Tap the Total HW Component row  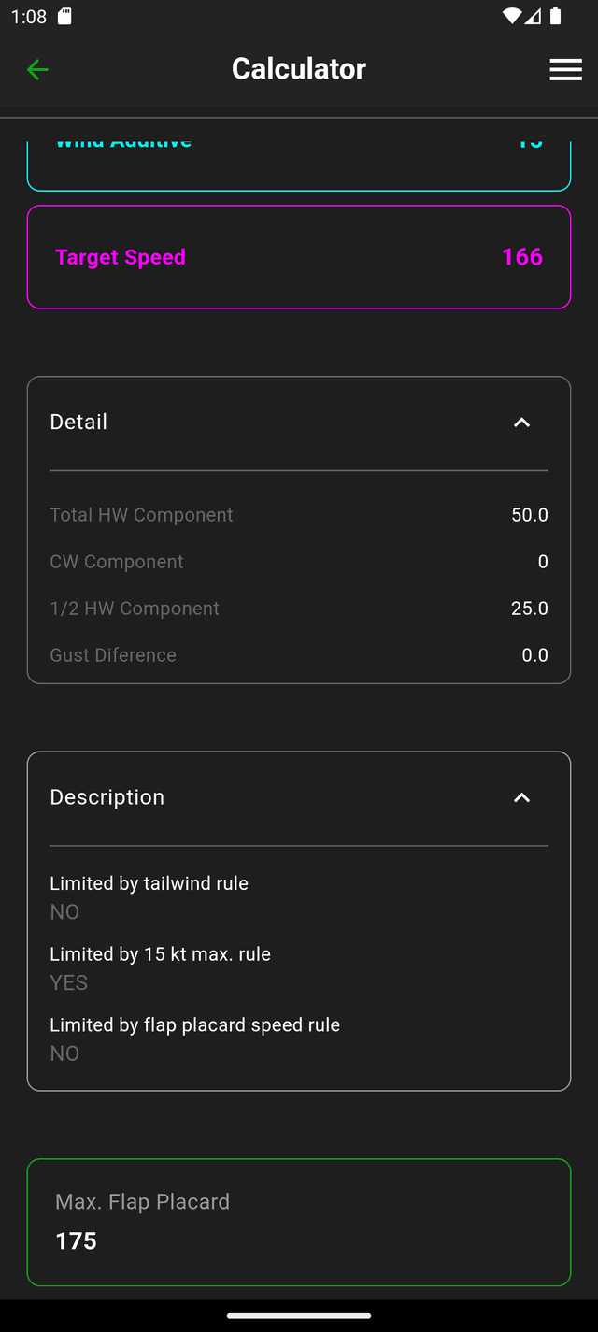click(299, 515)
